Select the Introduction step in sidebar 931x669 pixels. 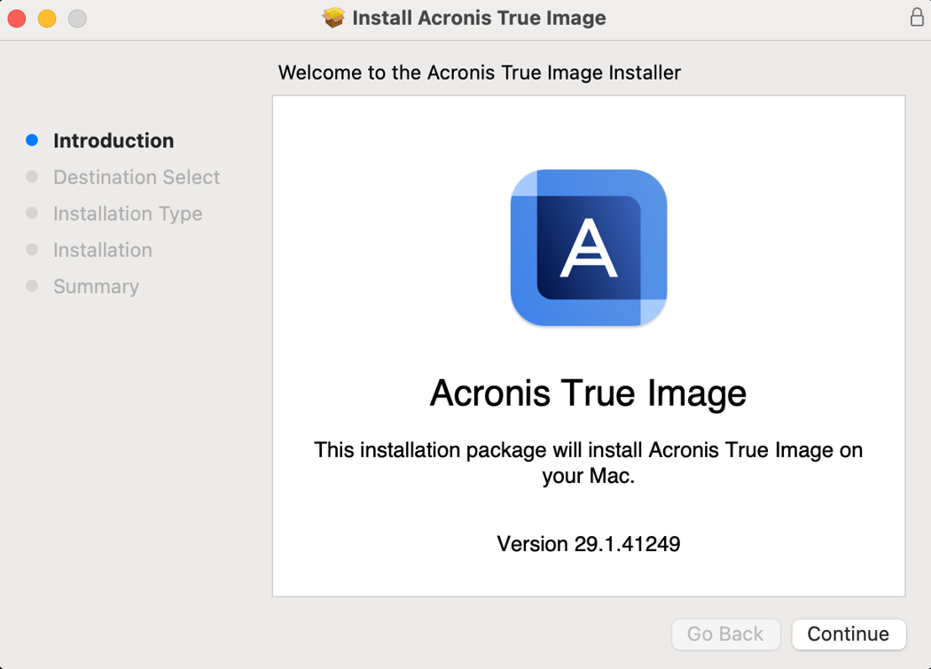[113, 141]
